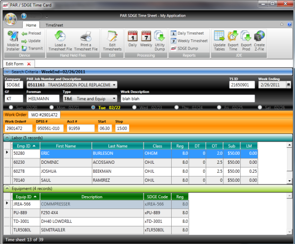The height and width of the screenshot is (244, 295).
Task: Click the Last Name column header
Action: 118,146
